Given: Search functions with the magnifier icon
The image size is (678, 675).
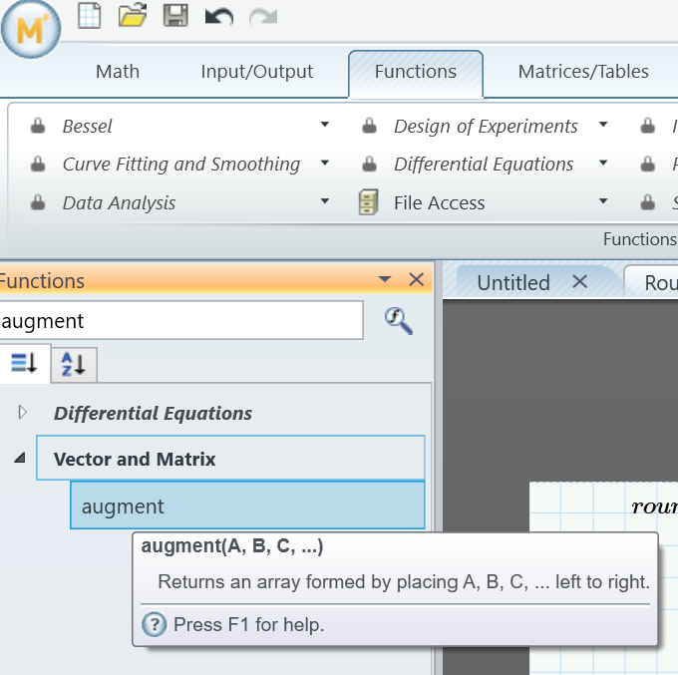Looking at the screenshot, I should click(399, 321).
